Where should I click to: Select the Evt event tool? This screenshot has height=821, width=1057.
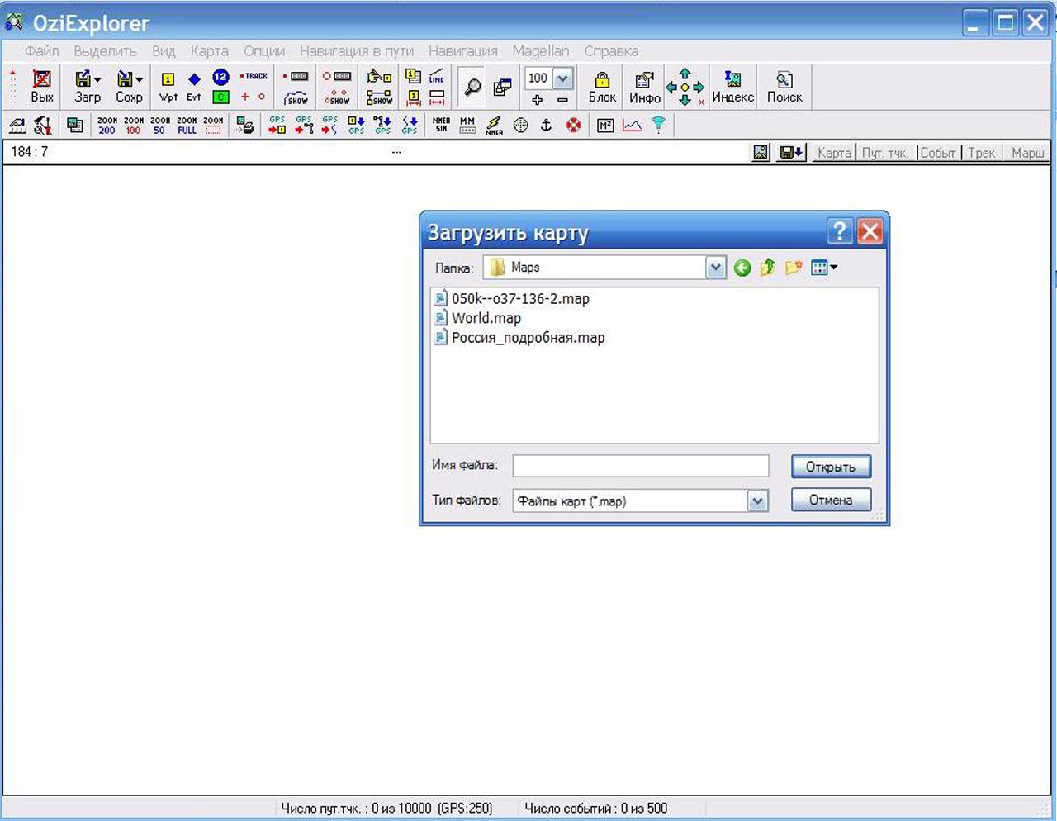click(x=194, y=87)
